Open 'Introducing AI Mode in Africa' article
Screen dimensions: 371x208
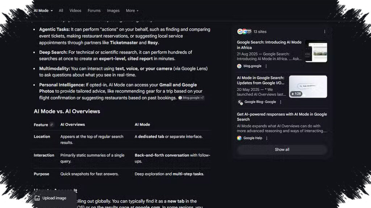pyautogui.click(x=269, y=44)
